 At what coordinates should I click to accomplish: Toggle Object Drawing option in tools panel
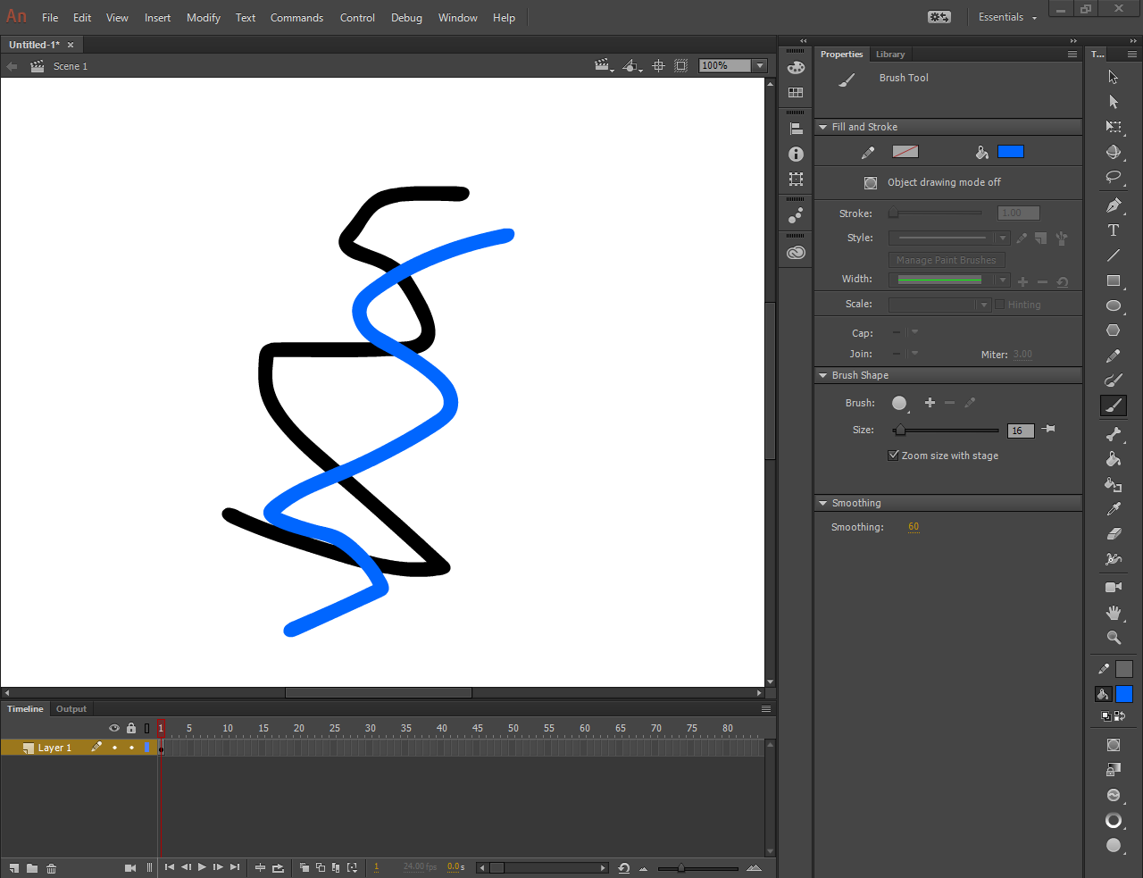(1114, 745)
